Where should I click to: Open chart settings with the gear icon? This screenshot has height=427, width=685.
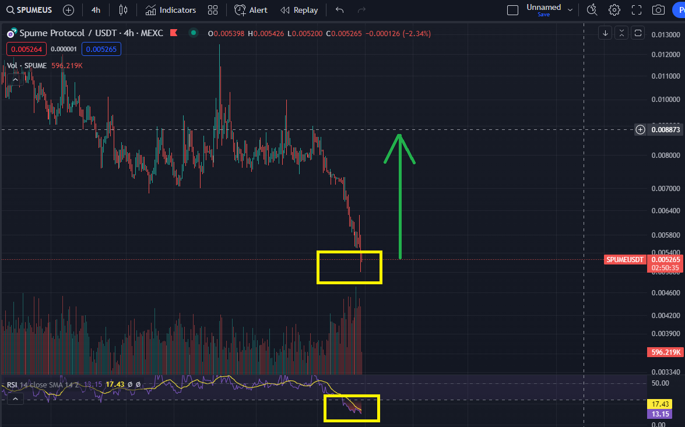click(614, 9)
